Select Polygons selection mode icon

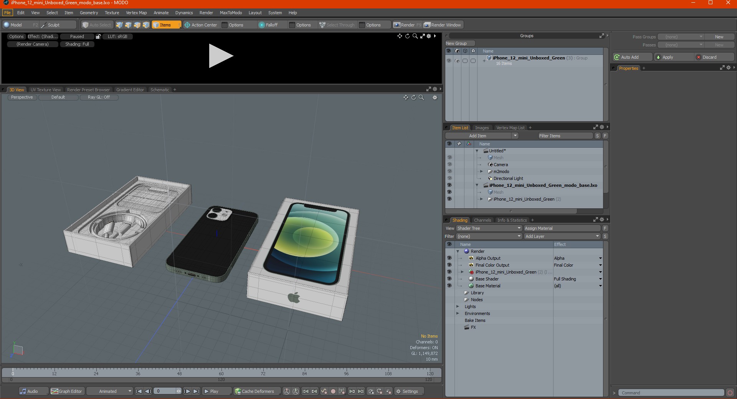[x=137, y=25]
